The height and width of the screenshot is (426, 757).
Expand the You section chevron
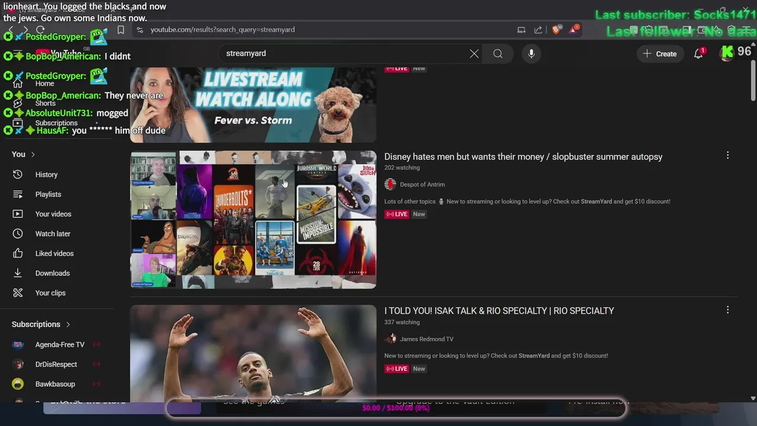[33, 154]
